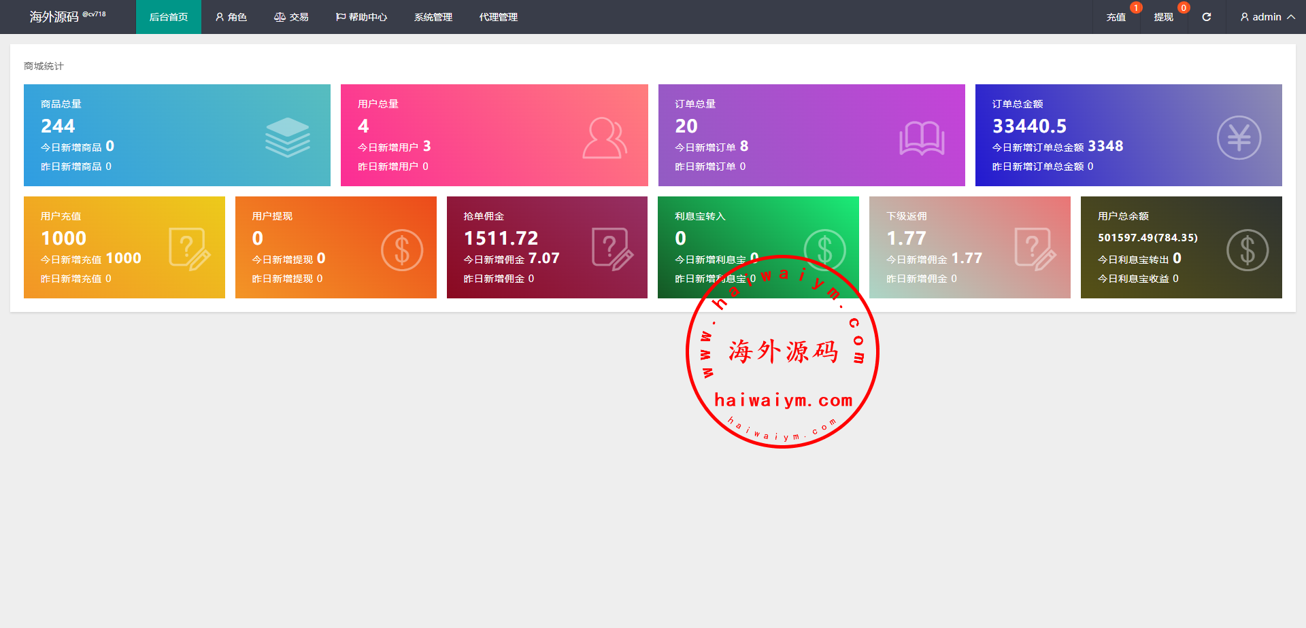Click the edit note icon on 抢单佣金 card
Screen dimensions: 1306x628
612,249
